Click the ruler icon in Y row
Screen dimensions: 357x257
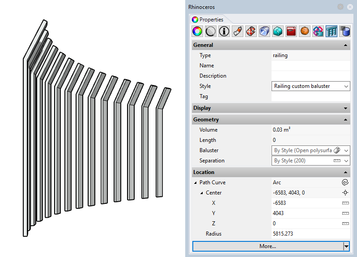click(x=345, y=213)
